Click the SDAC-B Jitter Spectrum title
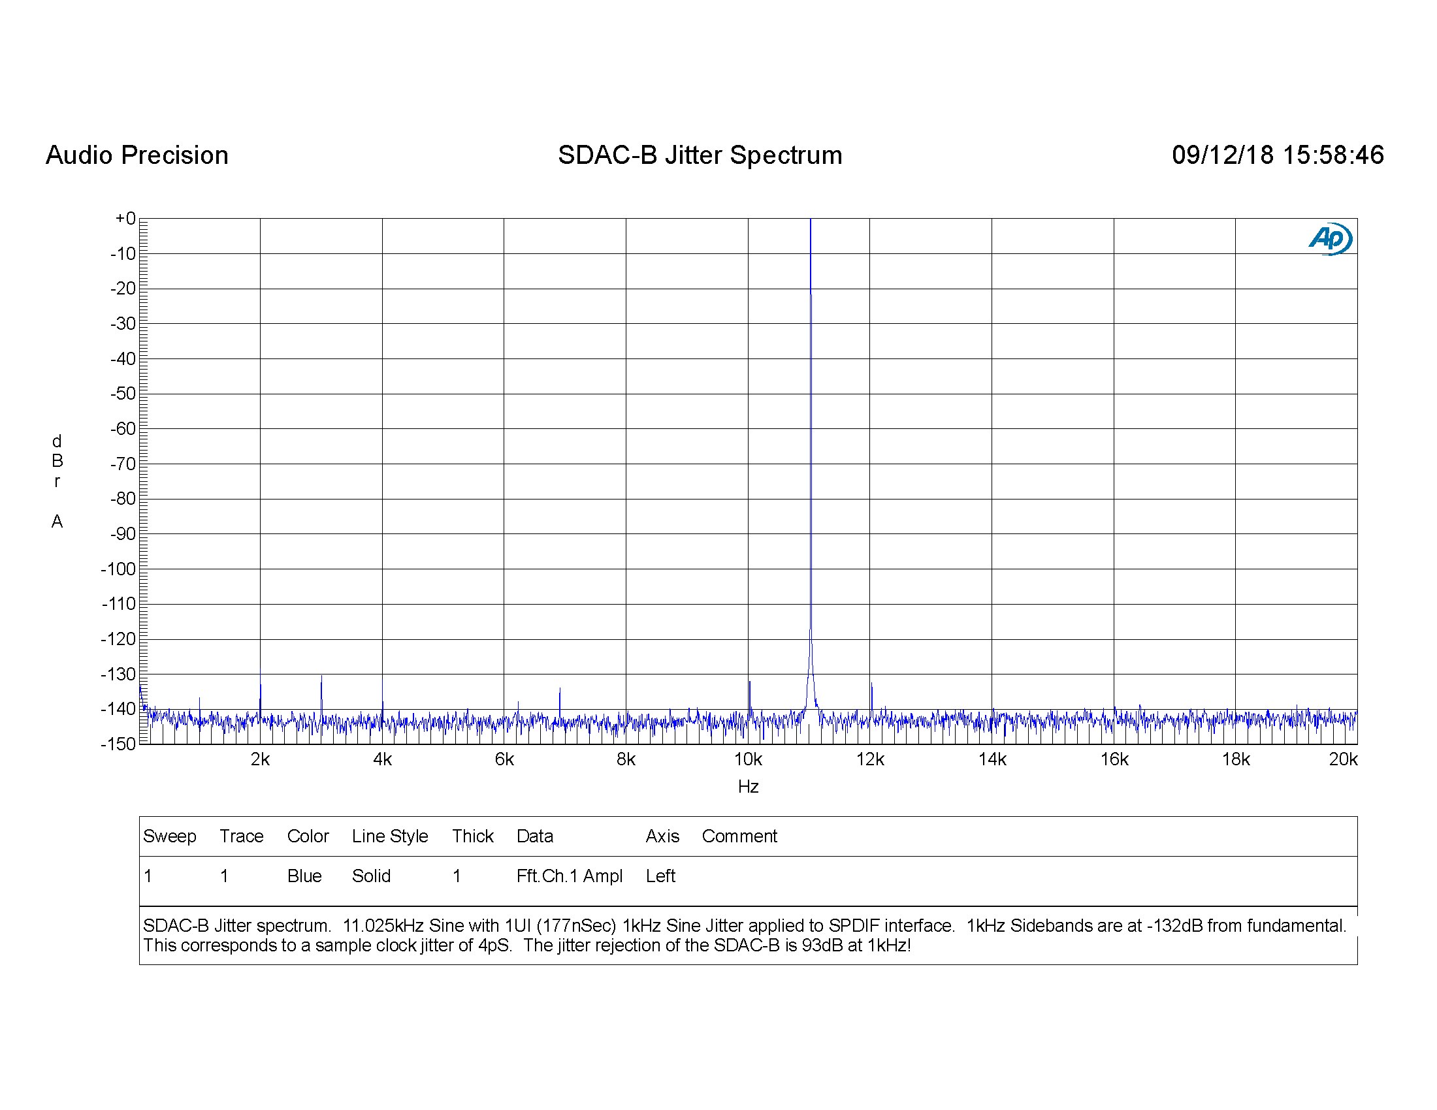The width and height of the screenshot is (1437, 1110). click(700, 155)
